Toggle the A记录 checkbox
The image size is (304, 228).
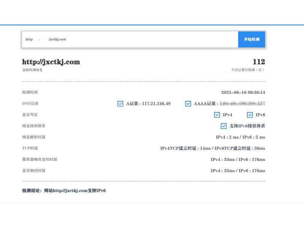(120, 104)
